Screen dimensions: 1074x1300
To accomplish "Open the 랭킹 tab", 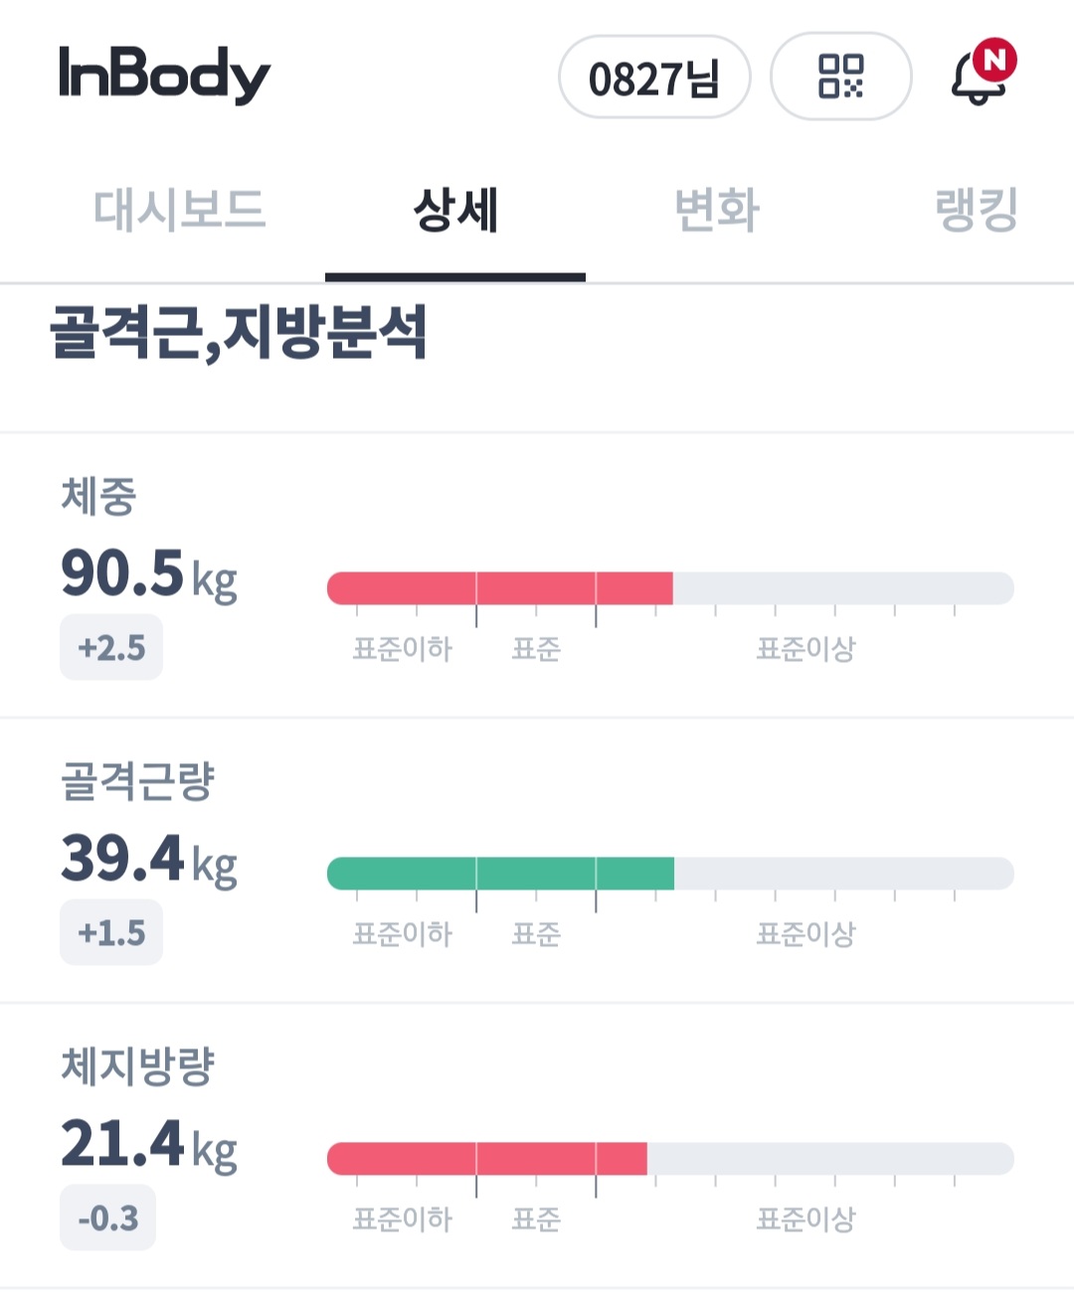I will click(x=977, y=211).
